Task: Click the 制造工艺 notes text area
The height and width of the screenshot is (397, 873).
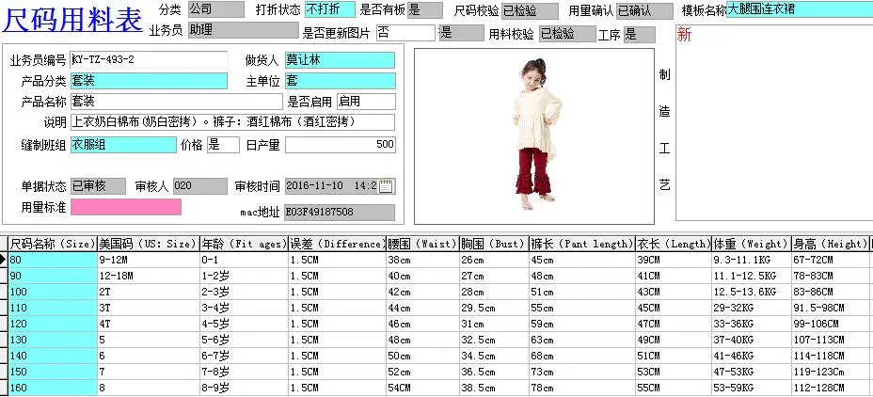Action: point(774,122)
